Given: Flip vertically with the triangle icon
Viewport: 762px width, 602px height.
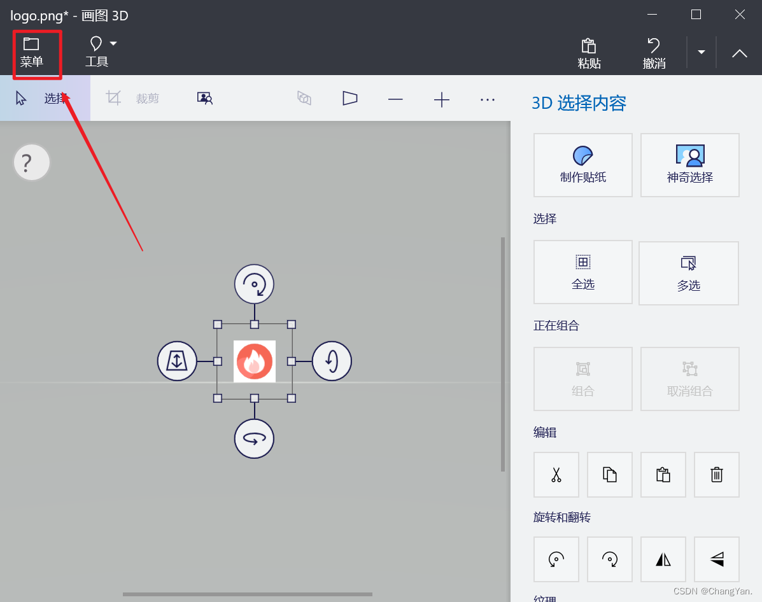Looking at the screenshot, I should point(716,559).
